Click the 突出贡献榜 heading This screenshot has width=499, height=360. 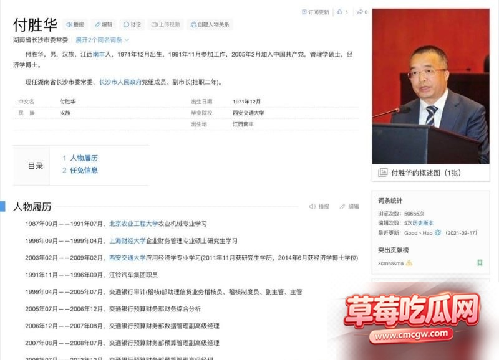point(394,250)
